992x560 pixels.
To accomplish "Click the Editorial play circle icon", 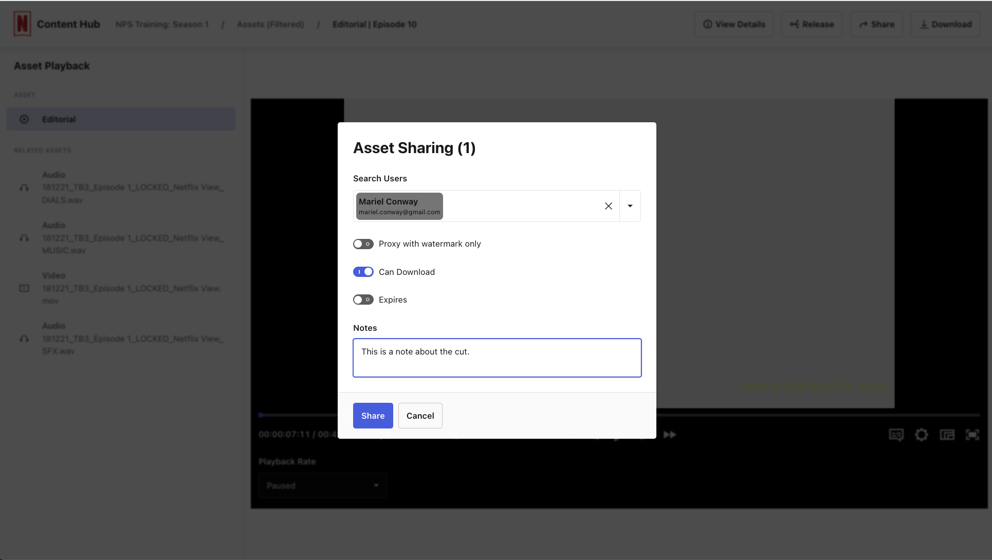I will (24, 119).
